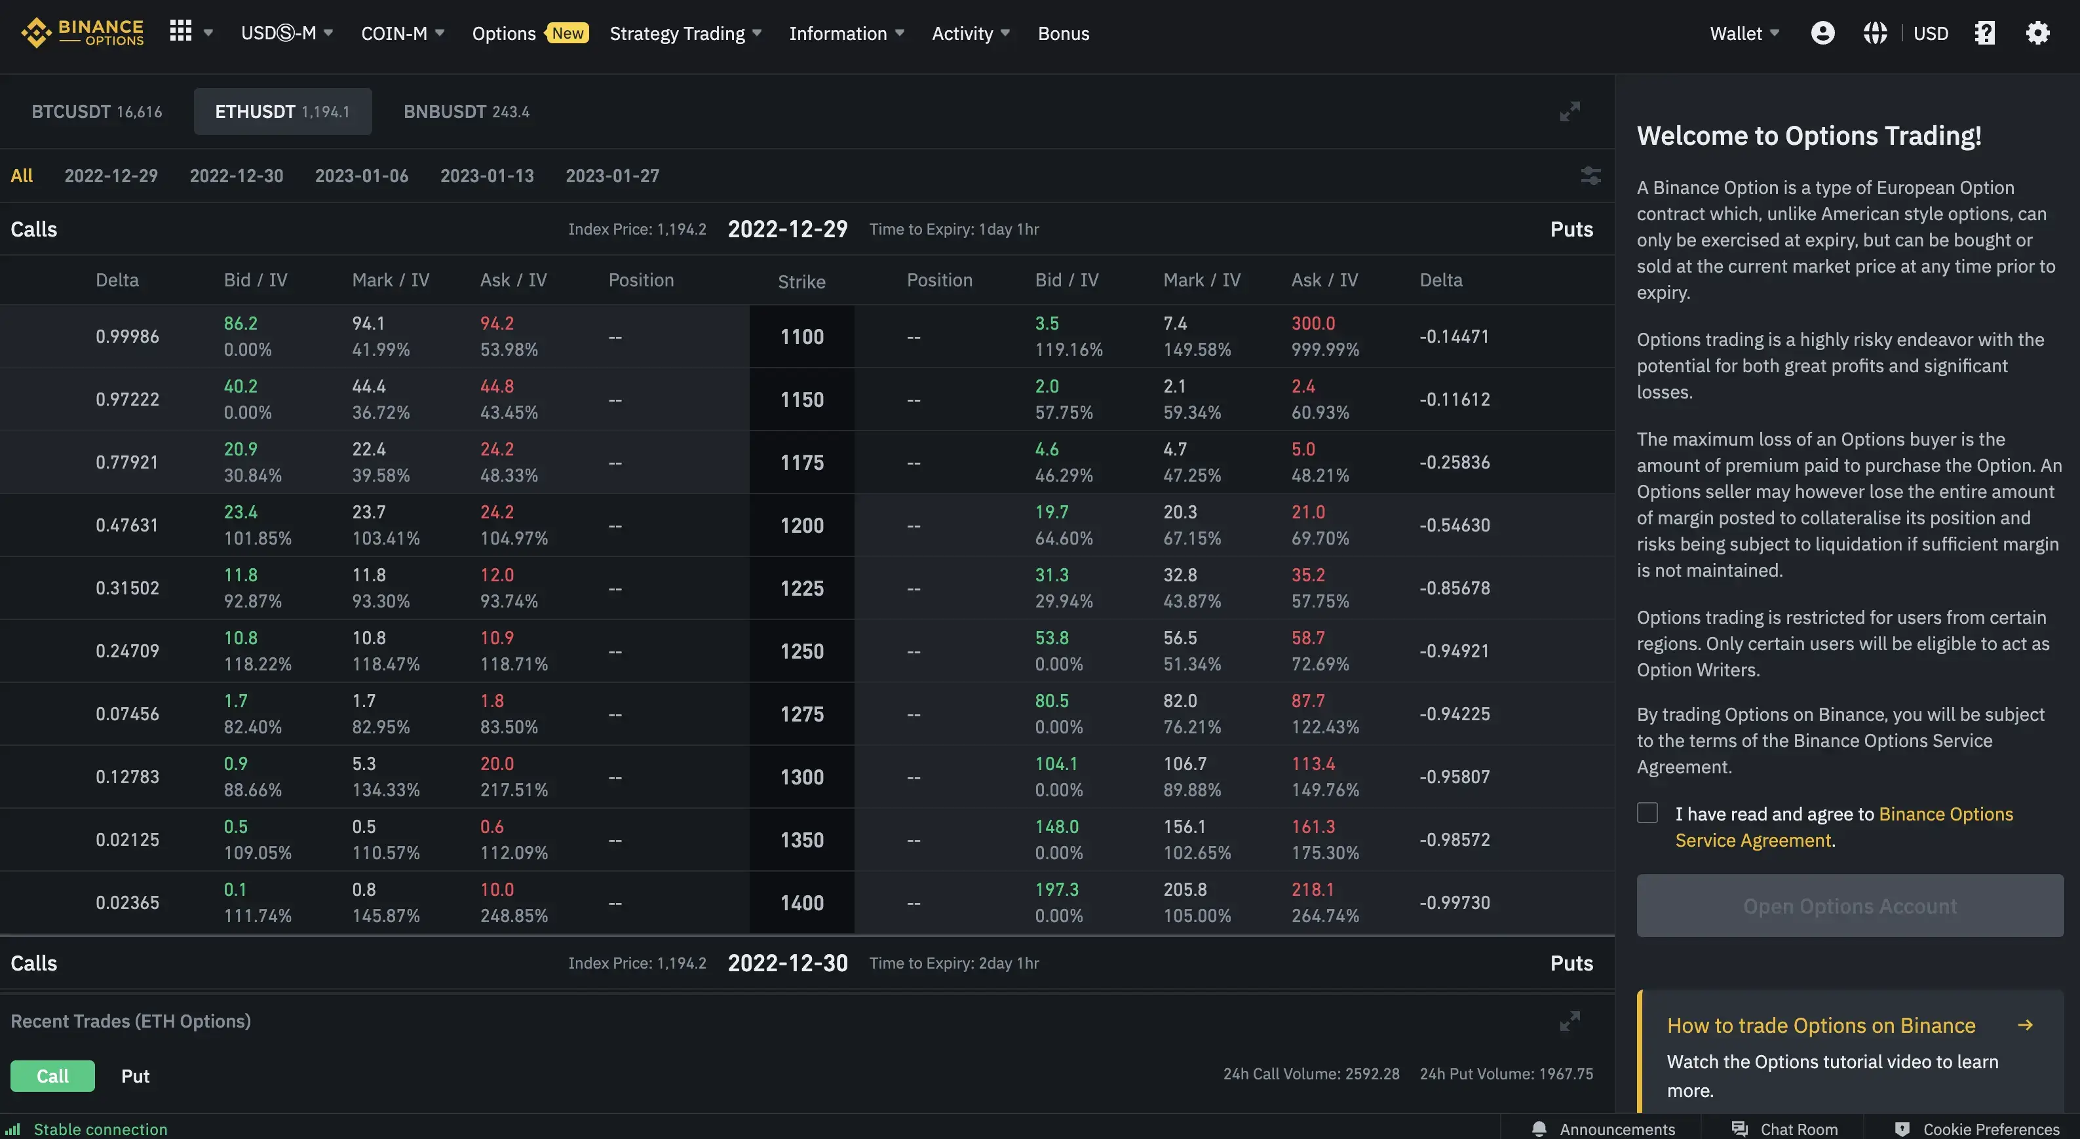
Task: Click the Binance Options logo
Action: point(81,32)
